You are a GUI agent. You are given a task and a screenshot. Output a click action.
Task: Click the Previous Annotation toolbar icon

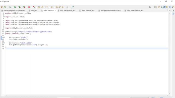click(52, 7)
